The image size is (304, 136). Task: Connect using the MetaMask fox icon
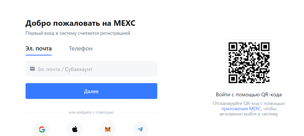coord(108,129)
